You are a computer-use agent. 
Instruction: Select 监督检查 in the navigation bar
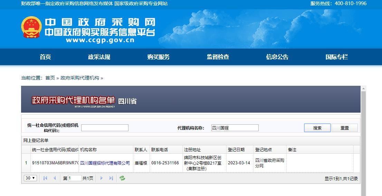tap(218, 57)
